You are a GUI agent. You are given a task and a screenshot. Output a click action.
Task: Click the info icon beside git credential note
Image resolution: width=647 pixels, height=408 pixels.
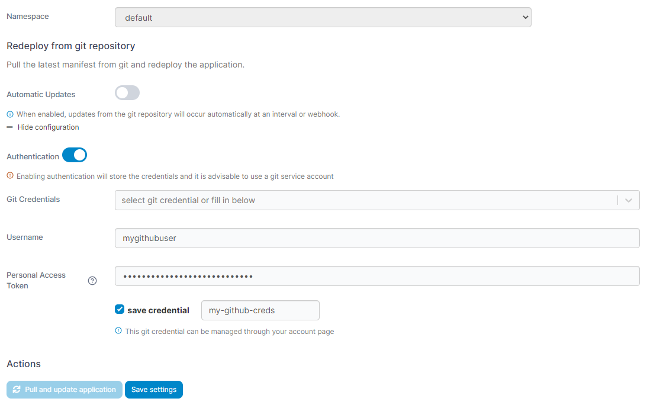118,331
